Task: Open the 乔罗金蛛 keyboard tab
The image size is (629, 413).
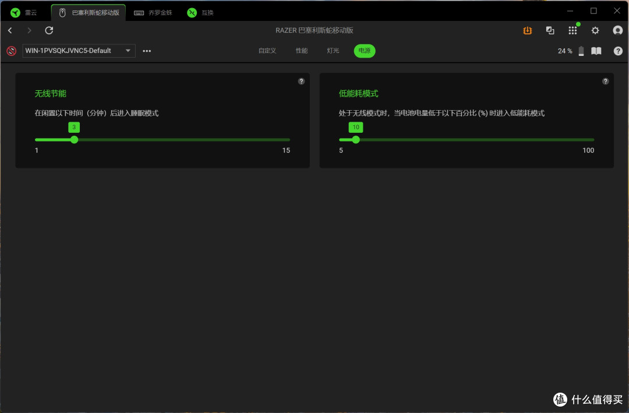Action: click(153, 12)
